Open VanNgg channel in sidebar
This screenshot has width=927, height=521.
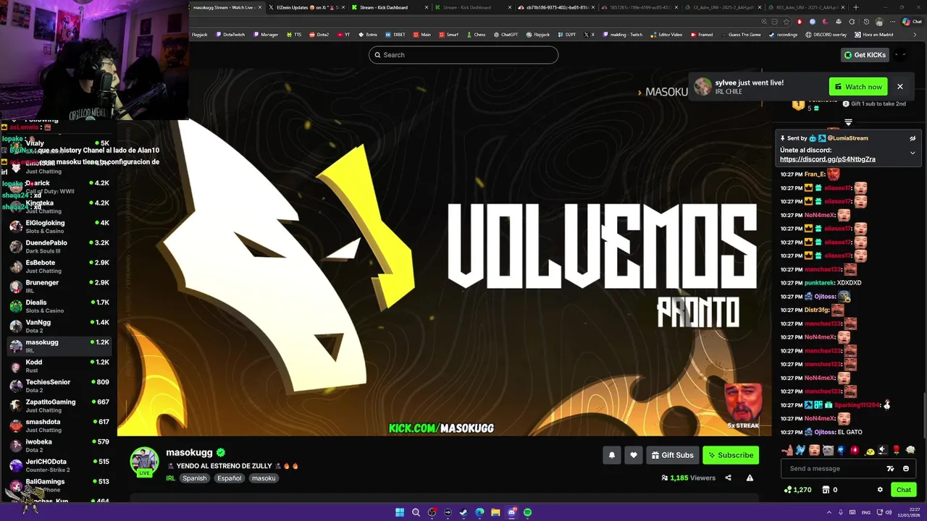pyautogui.click(x=59, y=326)
